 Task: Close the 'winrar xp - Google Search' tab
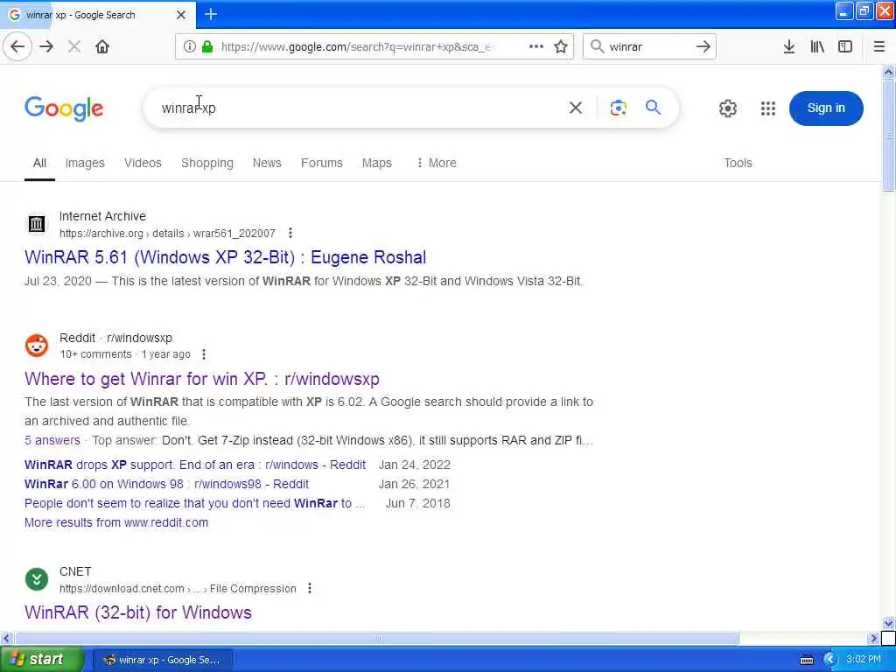click(181, 15)
